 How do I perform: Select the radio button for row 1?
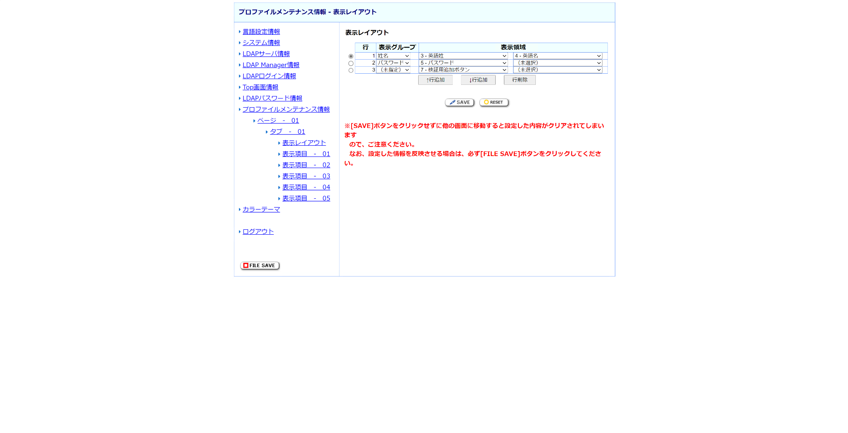(x=351, y=56)
